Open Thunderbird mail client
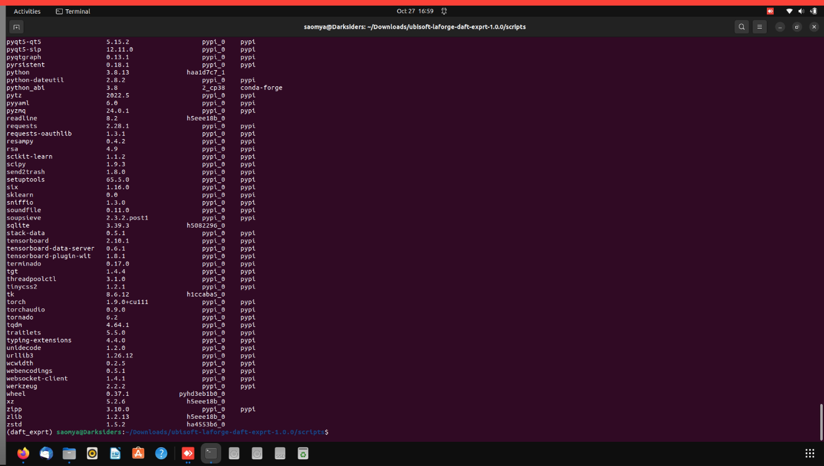The image size is (824, 466). pyautogui.click(x=46, y=453)
